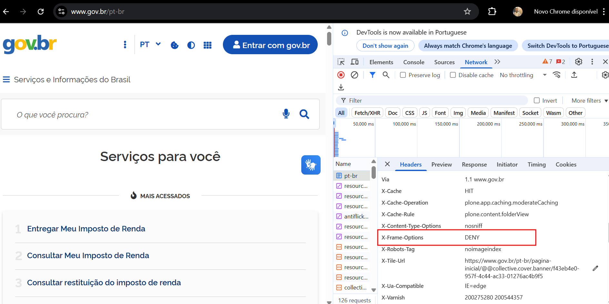Click the page vertical scrollbar thumb
Viewport: 609px width, 304px height.
coord(329,38)
